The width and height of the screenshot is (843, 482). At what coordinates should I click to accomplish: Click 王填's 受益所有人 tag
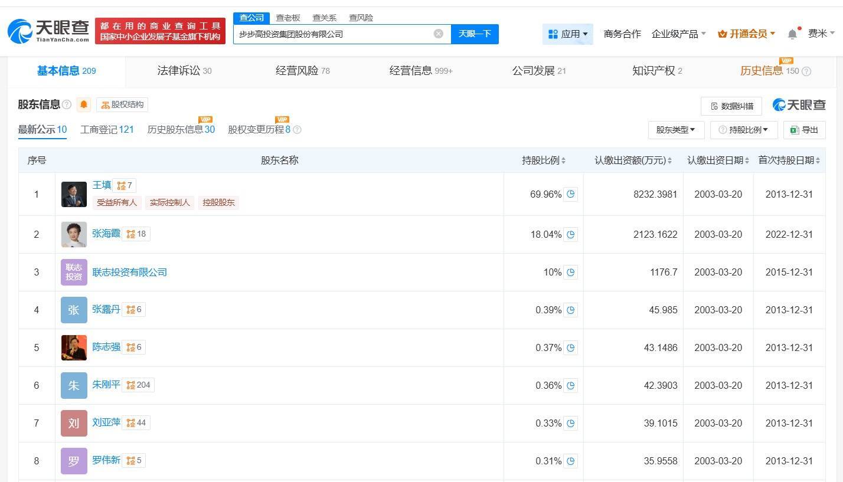coord(117,202)
